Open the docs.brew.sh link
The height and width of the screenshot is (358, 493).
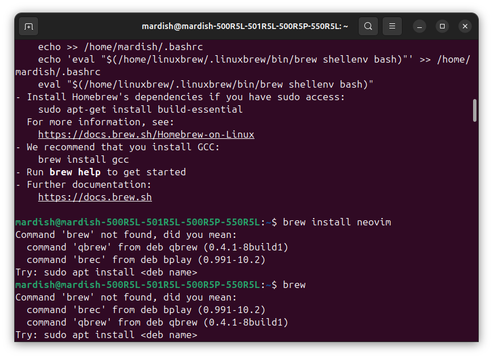(95, 197)
